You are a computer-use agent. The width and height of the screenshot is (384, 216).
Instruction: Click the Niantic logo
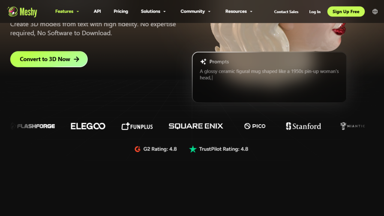point(352,126)
